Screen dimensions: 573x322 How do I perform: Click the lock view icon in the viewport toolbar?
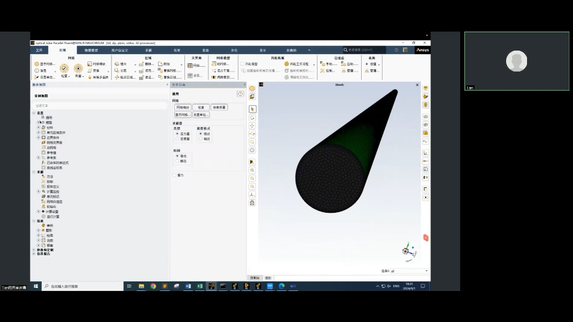(252, 203)
